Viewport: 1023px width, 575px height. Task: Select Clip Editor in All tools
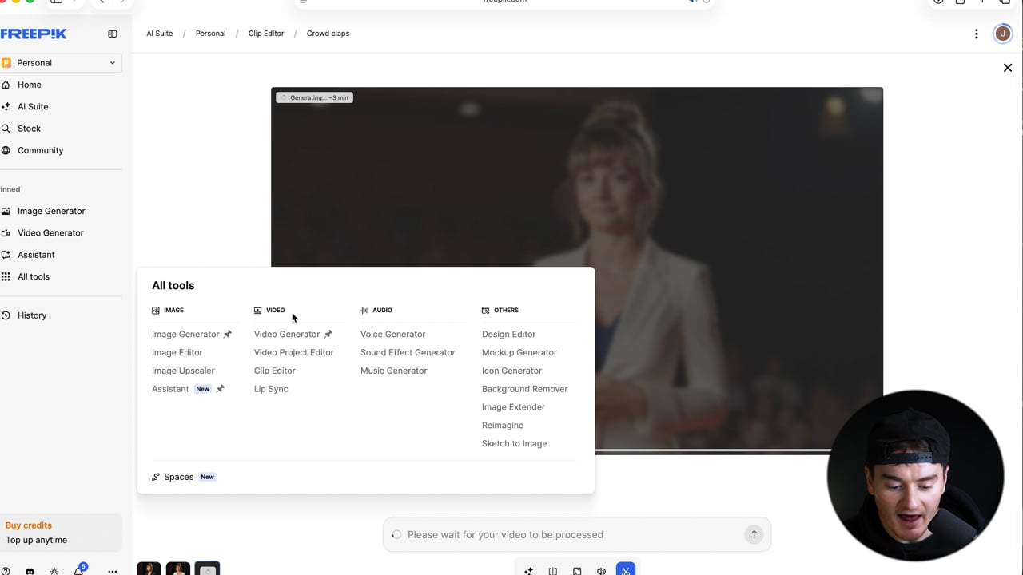click(x=275, y=371)
